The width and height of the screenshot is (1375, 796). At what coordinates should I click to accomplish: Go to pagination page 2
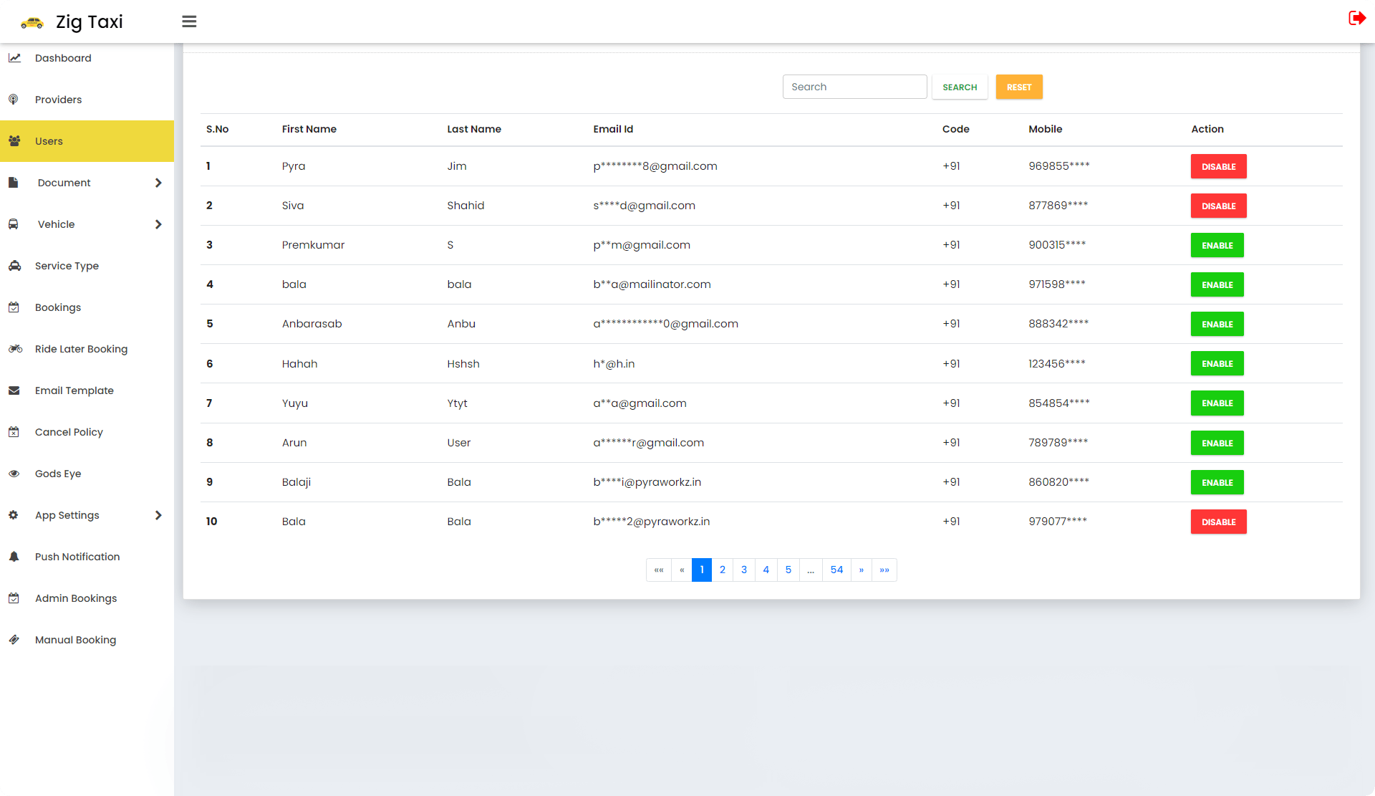pyautogui.click(x=722, y=570)
